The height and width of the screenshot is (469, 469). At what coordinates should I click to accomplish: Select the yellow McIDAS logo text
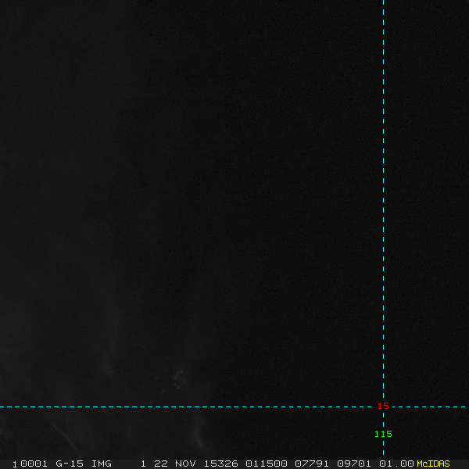433,464
